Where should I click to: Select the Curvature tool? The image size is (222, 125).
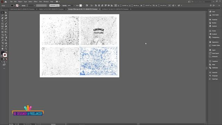coord(6,18)
